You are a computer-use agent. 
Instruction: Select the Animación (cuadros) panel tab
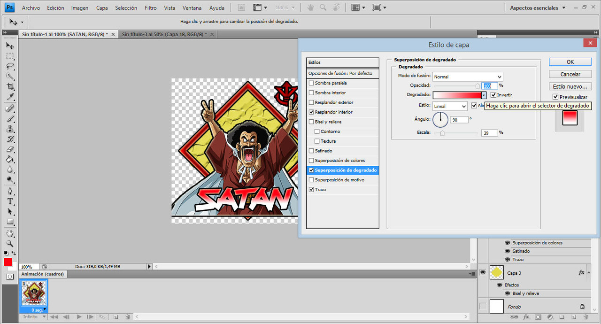click(43, 274)
